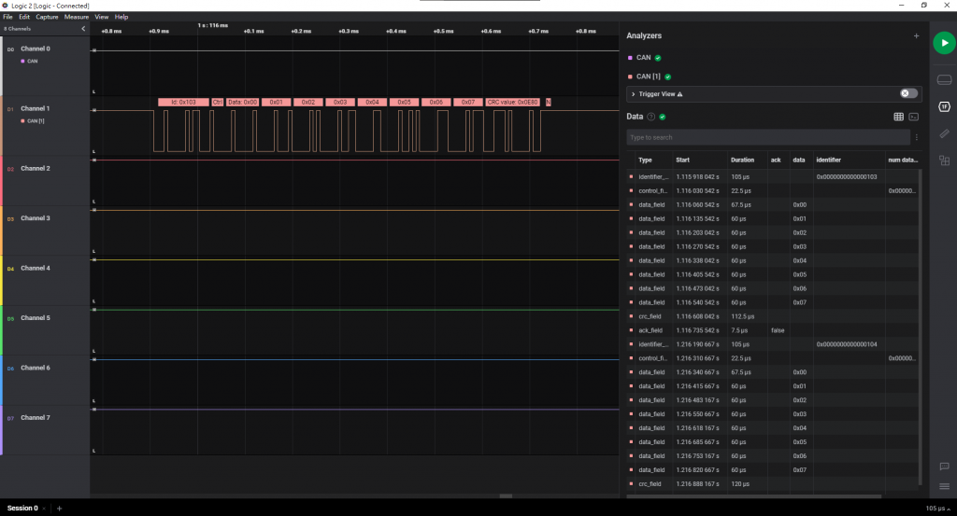This screenshot has height=516, width=957.
Task: Click the horizontal scrollbar under the data table
Action: click(x=754, y=496)
